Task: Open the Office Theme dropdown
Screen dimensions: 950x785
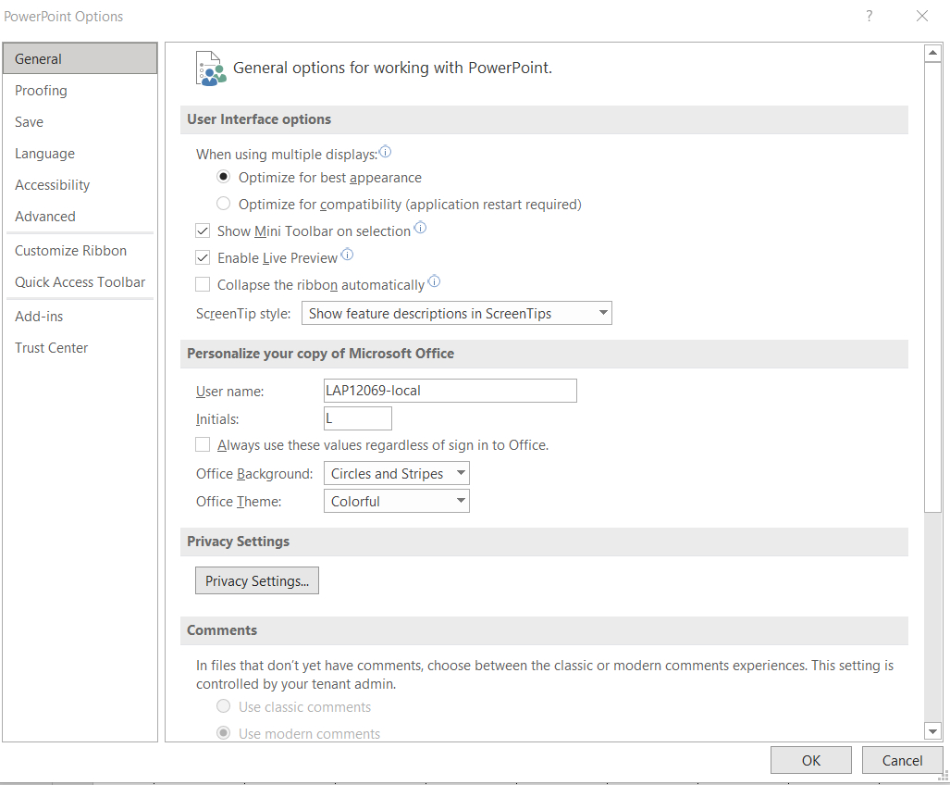Action: [397, 502]
